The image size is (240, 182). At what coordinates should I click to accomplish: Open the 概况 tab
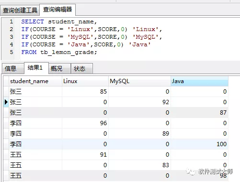(59, 68)
